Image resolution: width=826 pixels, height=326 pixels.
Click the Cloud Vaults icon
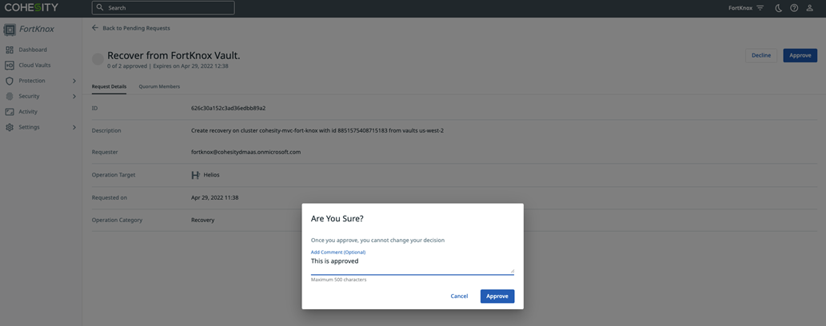[x=9, y=66]
